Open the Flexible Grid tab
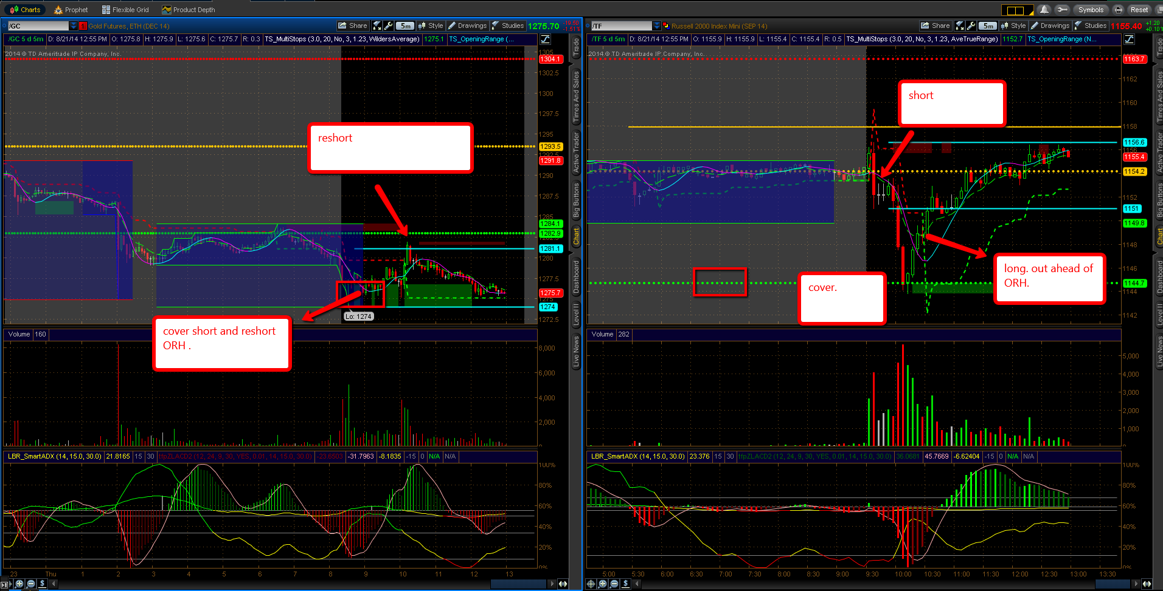 [x=125, y=10]
